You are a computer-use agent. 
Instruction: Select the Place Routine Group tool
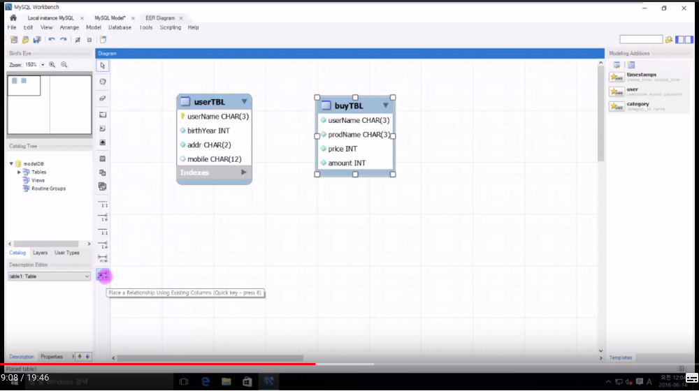[103, 186]
